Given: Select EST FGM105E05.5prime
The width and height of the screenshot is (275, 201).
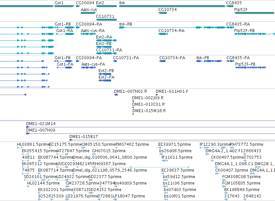Looking at the screenshot, I should pos(241,183).
